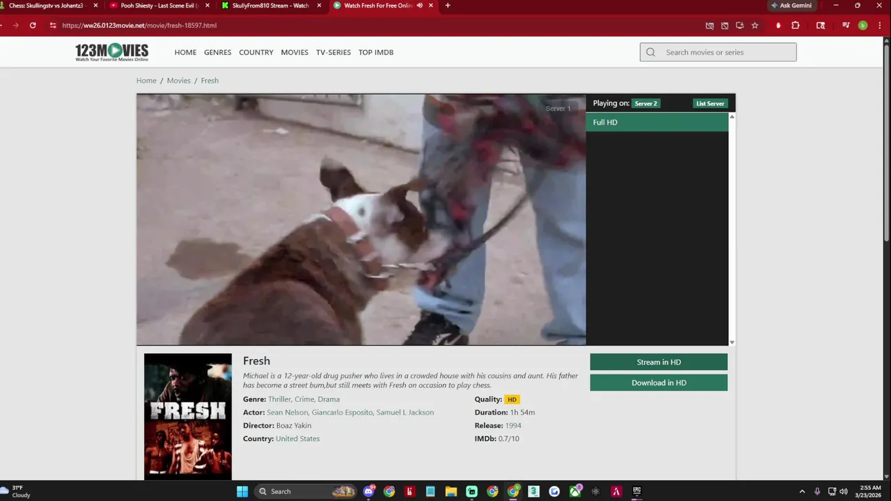Focus the 'Search movies or series' field
Viewport: 891px width, 501px height.
pos(718,52)
